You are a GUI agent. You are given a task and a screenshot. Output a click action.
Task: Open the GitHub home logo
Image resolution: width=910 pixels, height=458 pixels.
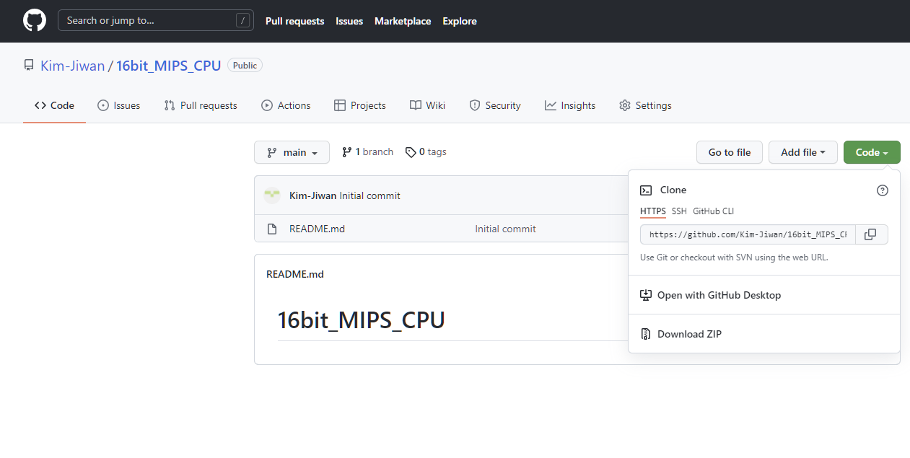point(35,20)
